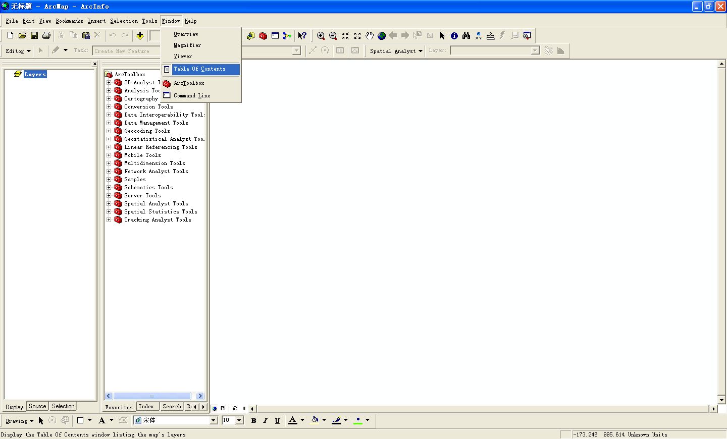This screenshot has height=439, width=727.
Task: Click the map scale input box
Action: 155,35
